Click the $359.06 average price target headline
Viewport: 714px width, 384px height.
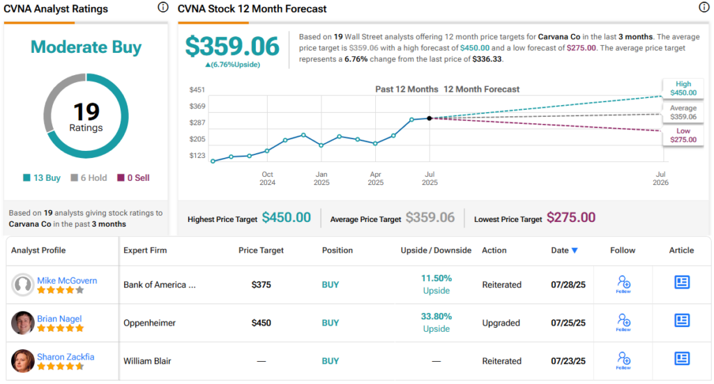point(232,47)
